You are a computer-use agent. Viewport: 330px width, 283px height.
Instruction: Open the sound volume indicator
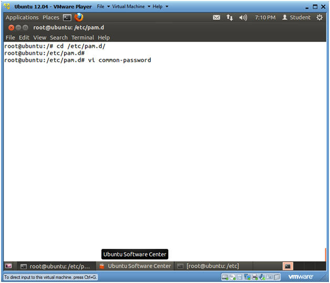click(243, 17)
